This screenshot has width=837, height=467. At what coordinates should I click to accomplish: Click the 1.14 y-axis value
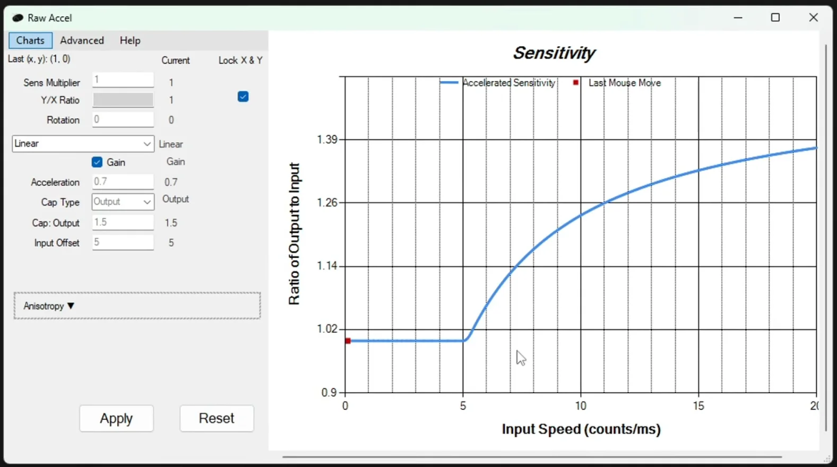click(327, 266)
